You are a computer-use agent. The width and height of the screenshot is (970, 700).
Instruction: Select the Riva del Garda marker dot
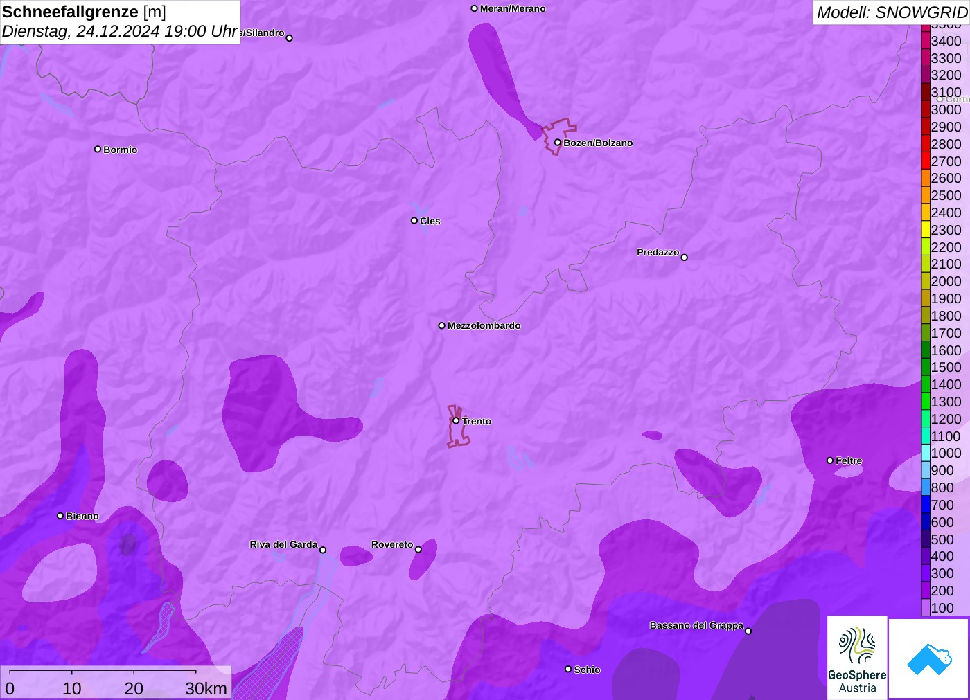tap(323, 550)
